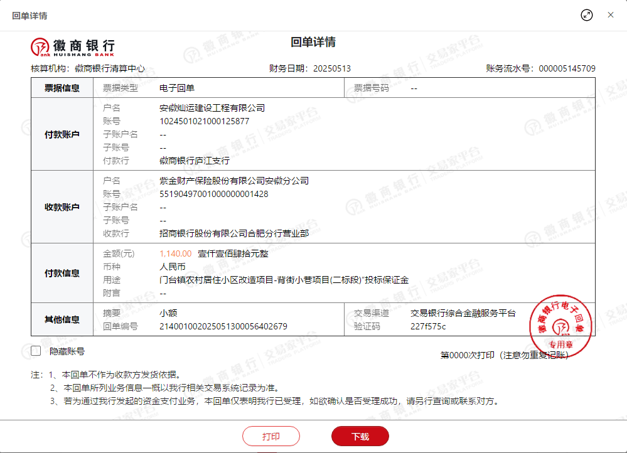
Task: Click payee name 紫金财产保险股份有限公司安徽分公司
Action: click(x=234, y=181)
